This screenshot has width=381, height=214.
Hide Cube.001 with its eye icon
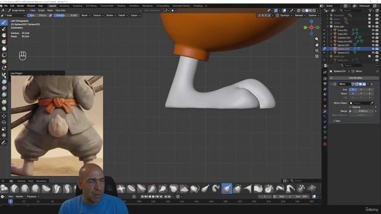(x=373, y=34)
